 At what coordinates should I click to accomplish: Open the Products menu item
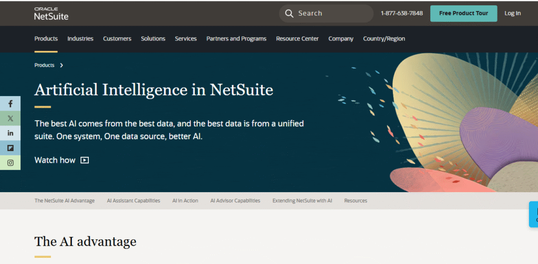point(46,39)
